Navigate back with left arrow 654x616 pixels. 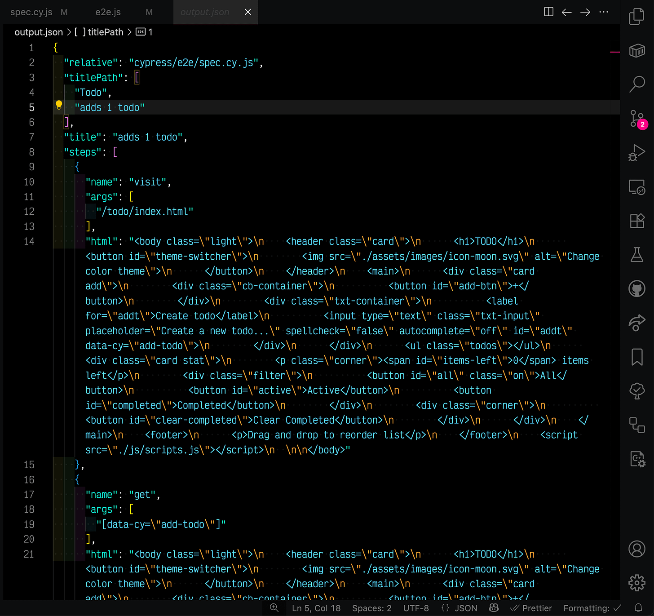(x=567, y=12)
